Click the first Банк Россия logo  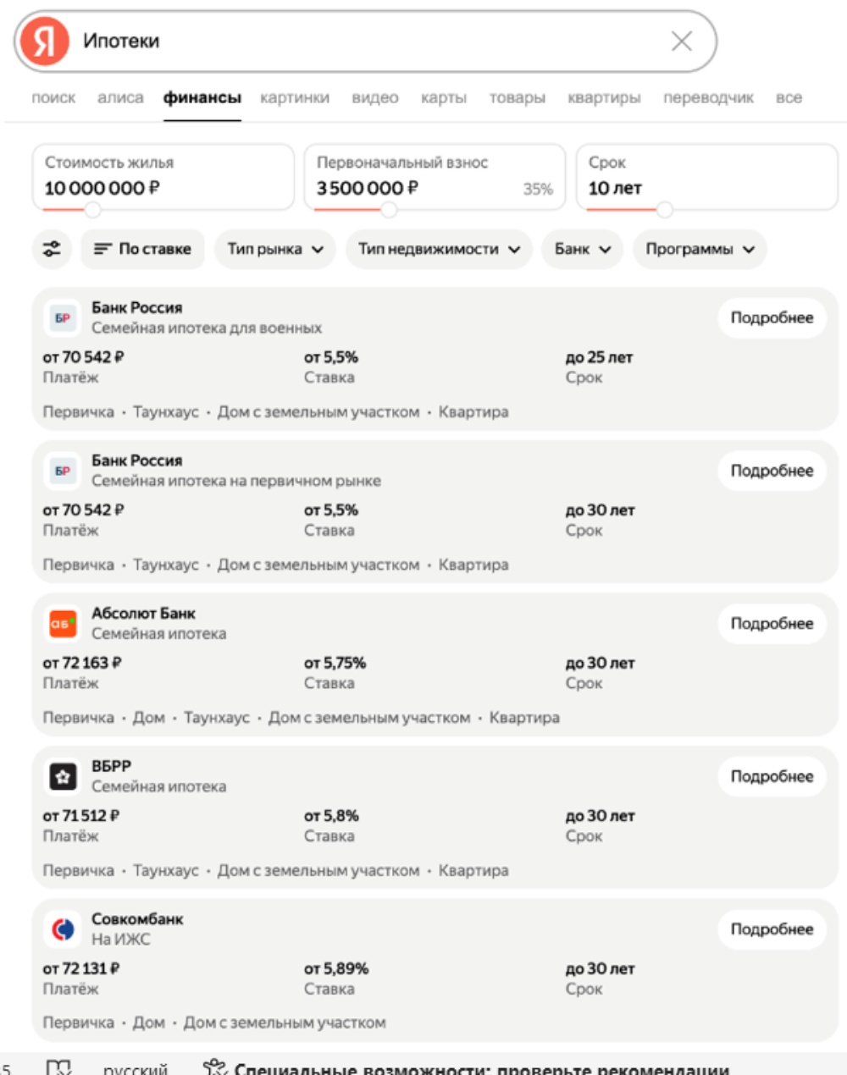pos(63,318)
